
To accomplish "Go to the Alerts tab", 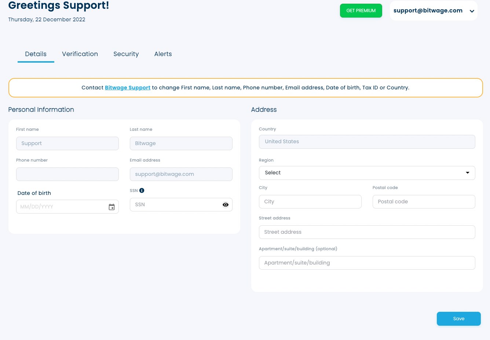I will [163, 54].
